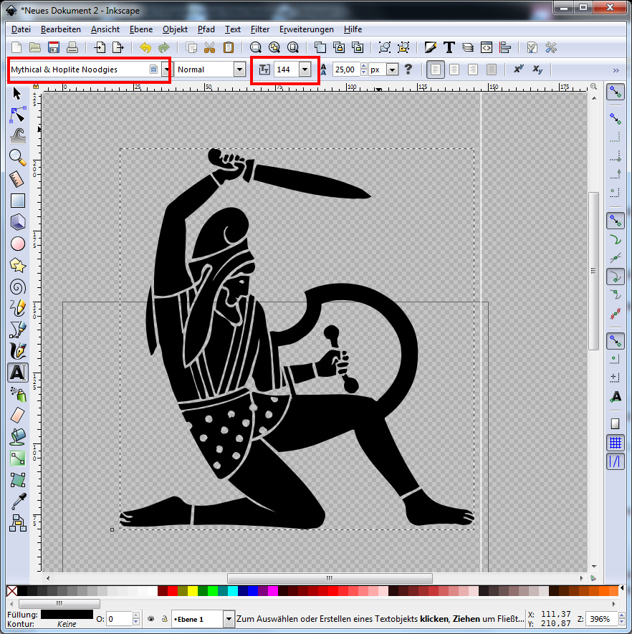Open the XML editor from toolbar
This screenshot has width=632, height=634.
click(x=487, y=48)
